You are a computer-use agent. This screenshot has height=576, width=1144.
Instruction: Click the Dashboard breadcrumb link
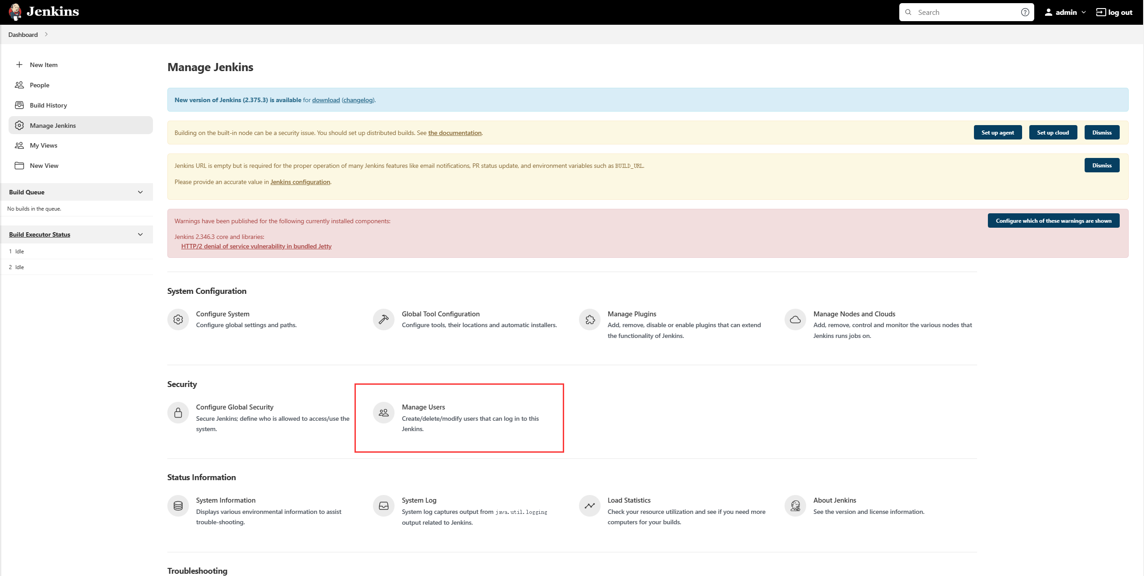click(x=23, y=35)
